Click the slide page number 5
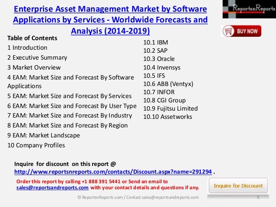This screenshot has height=207, width=276. [x=258, y=197]
